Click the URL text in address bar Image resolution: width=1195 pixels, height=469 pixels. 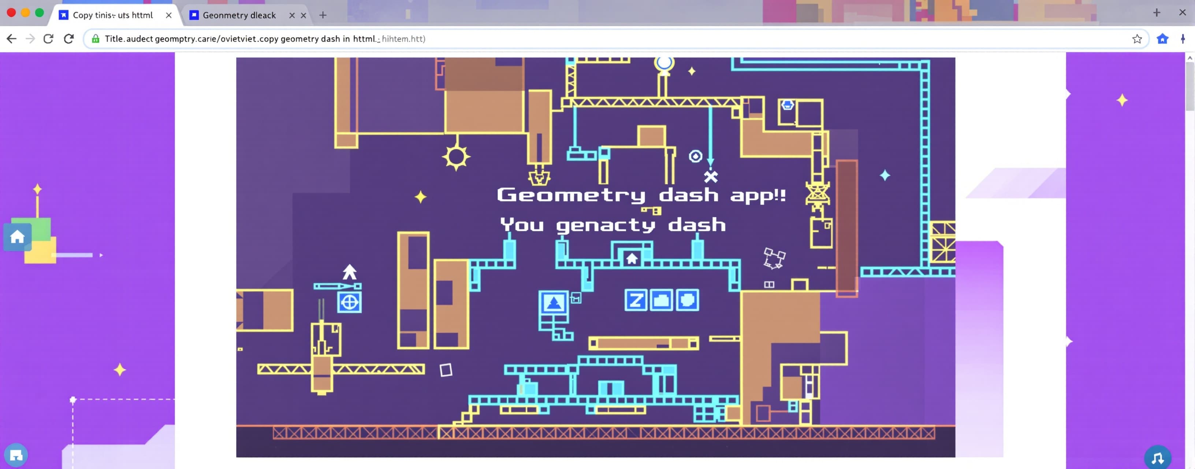point(265,39)
